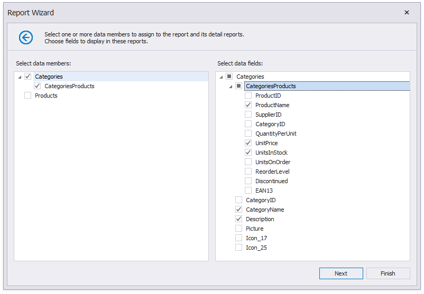Click the back arrow icon
The image size is (424, 294).
26,37
